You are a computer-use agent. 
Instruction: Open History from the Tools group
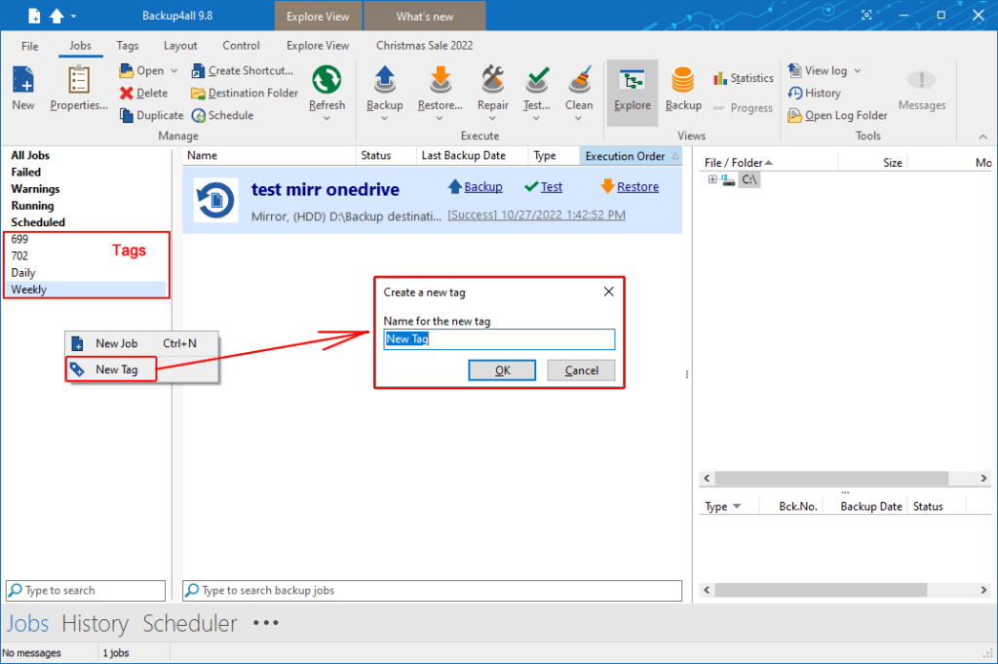[x=814, y=93]
